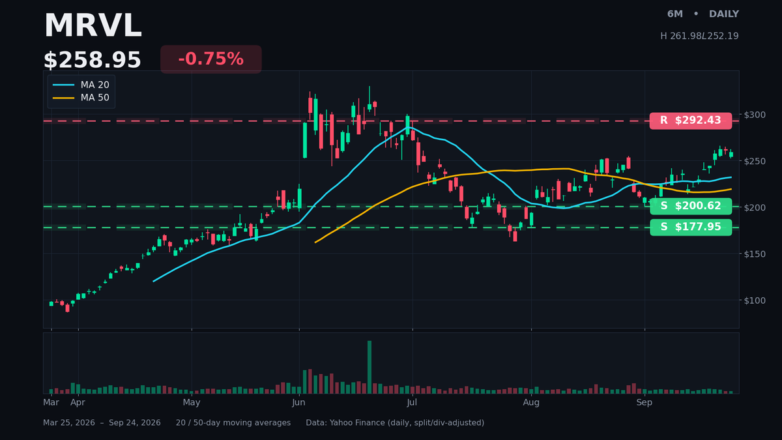Click the Yahoo Finance data source footer text
Viewport: 782px width, 440px height.
coord(395,423)
